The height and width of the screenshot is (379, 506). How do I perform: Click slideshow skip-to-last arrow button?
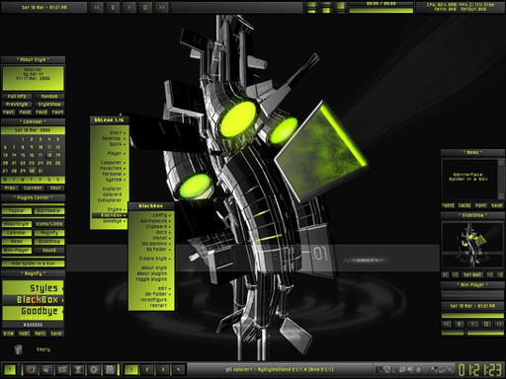500,274
